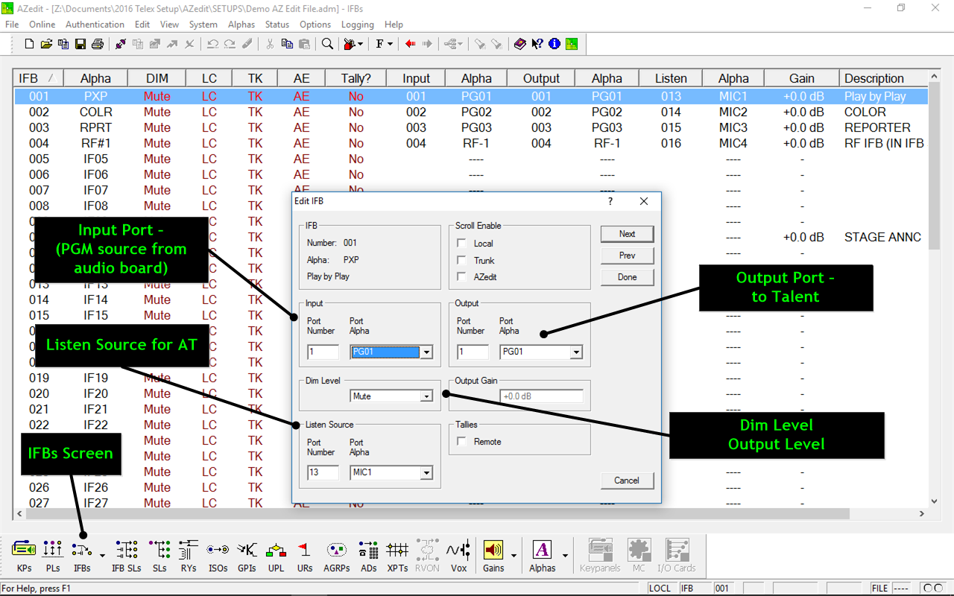
Task: Click the Cancel button
Action: tap(627, 481)
